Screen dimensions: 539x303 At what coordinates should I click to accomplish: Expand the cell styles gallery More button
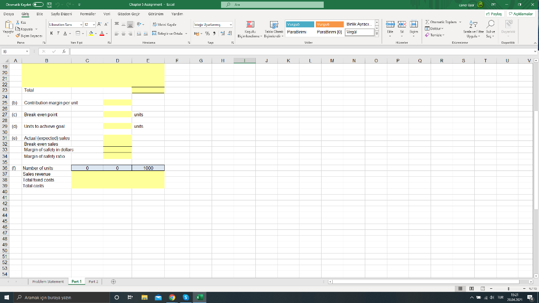(x=377, y=34)
